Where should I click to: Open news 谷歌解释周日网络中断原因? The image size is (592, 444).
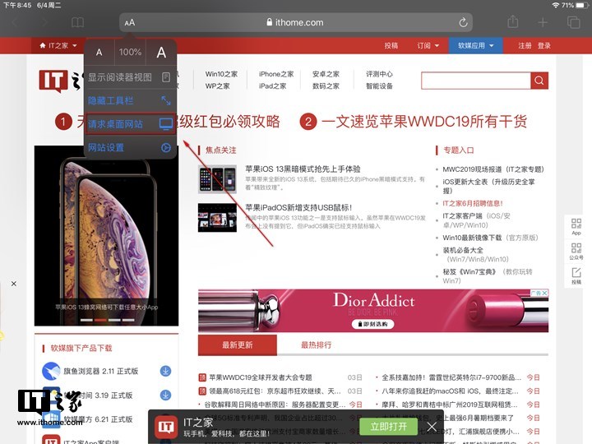tap(275, 405)
